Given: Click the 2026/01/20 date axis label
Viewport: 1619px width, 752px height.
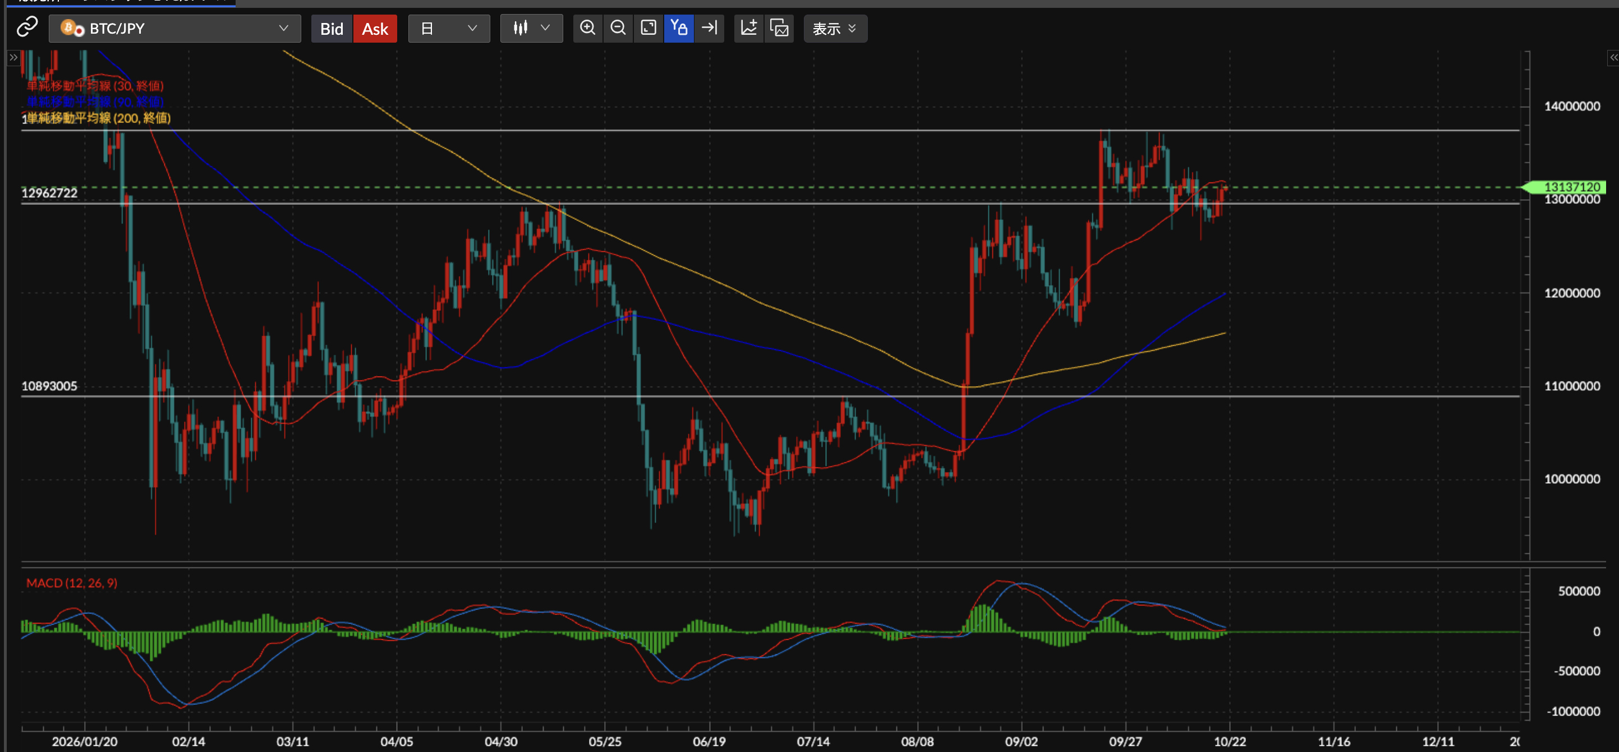Looking at the screenshot, I should [85, 741].
